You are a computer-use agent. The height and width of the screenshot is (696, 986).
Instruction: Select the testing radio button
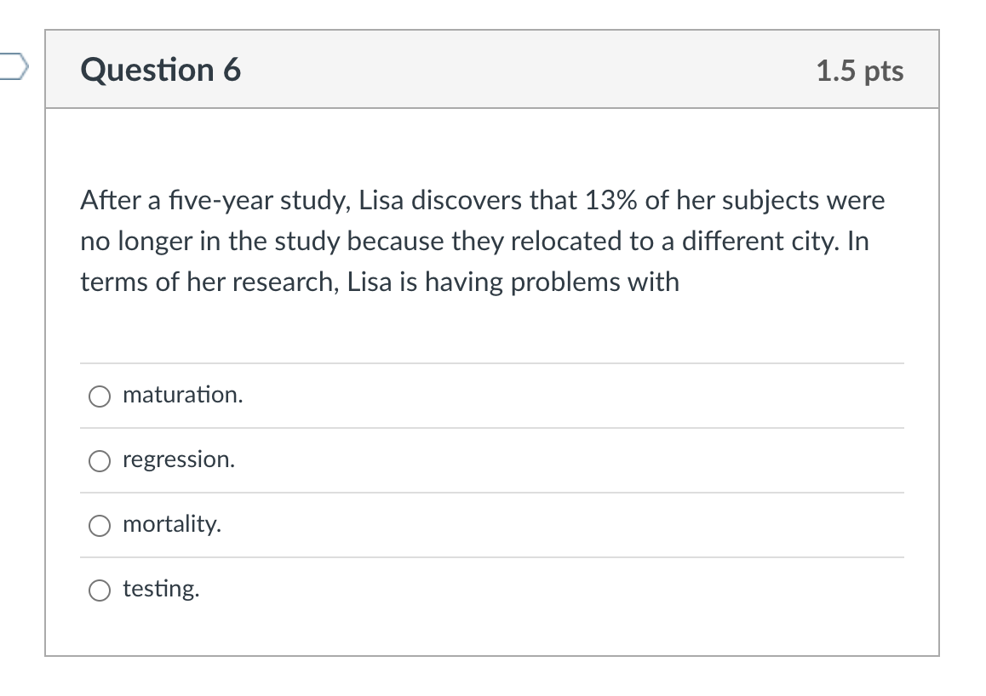point(100,590)
